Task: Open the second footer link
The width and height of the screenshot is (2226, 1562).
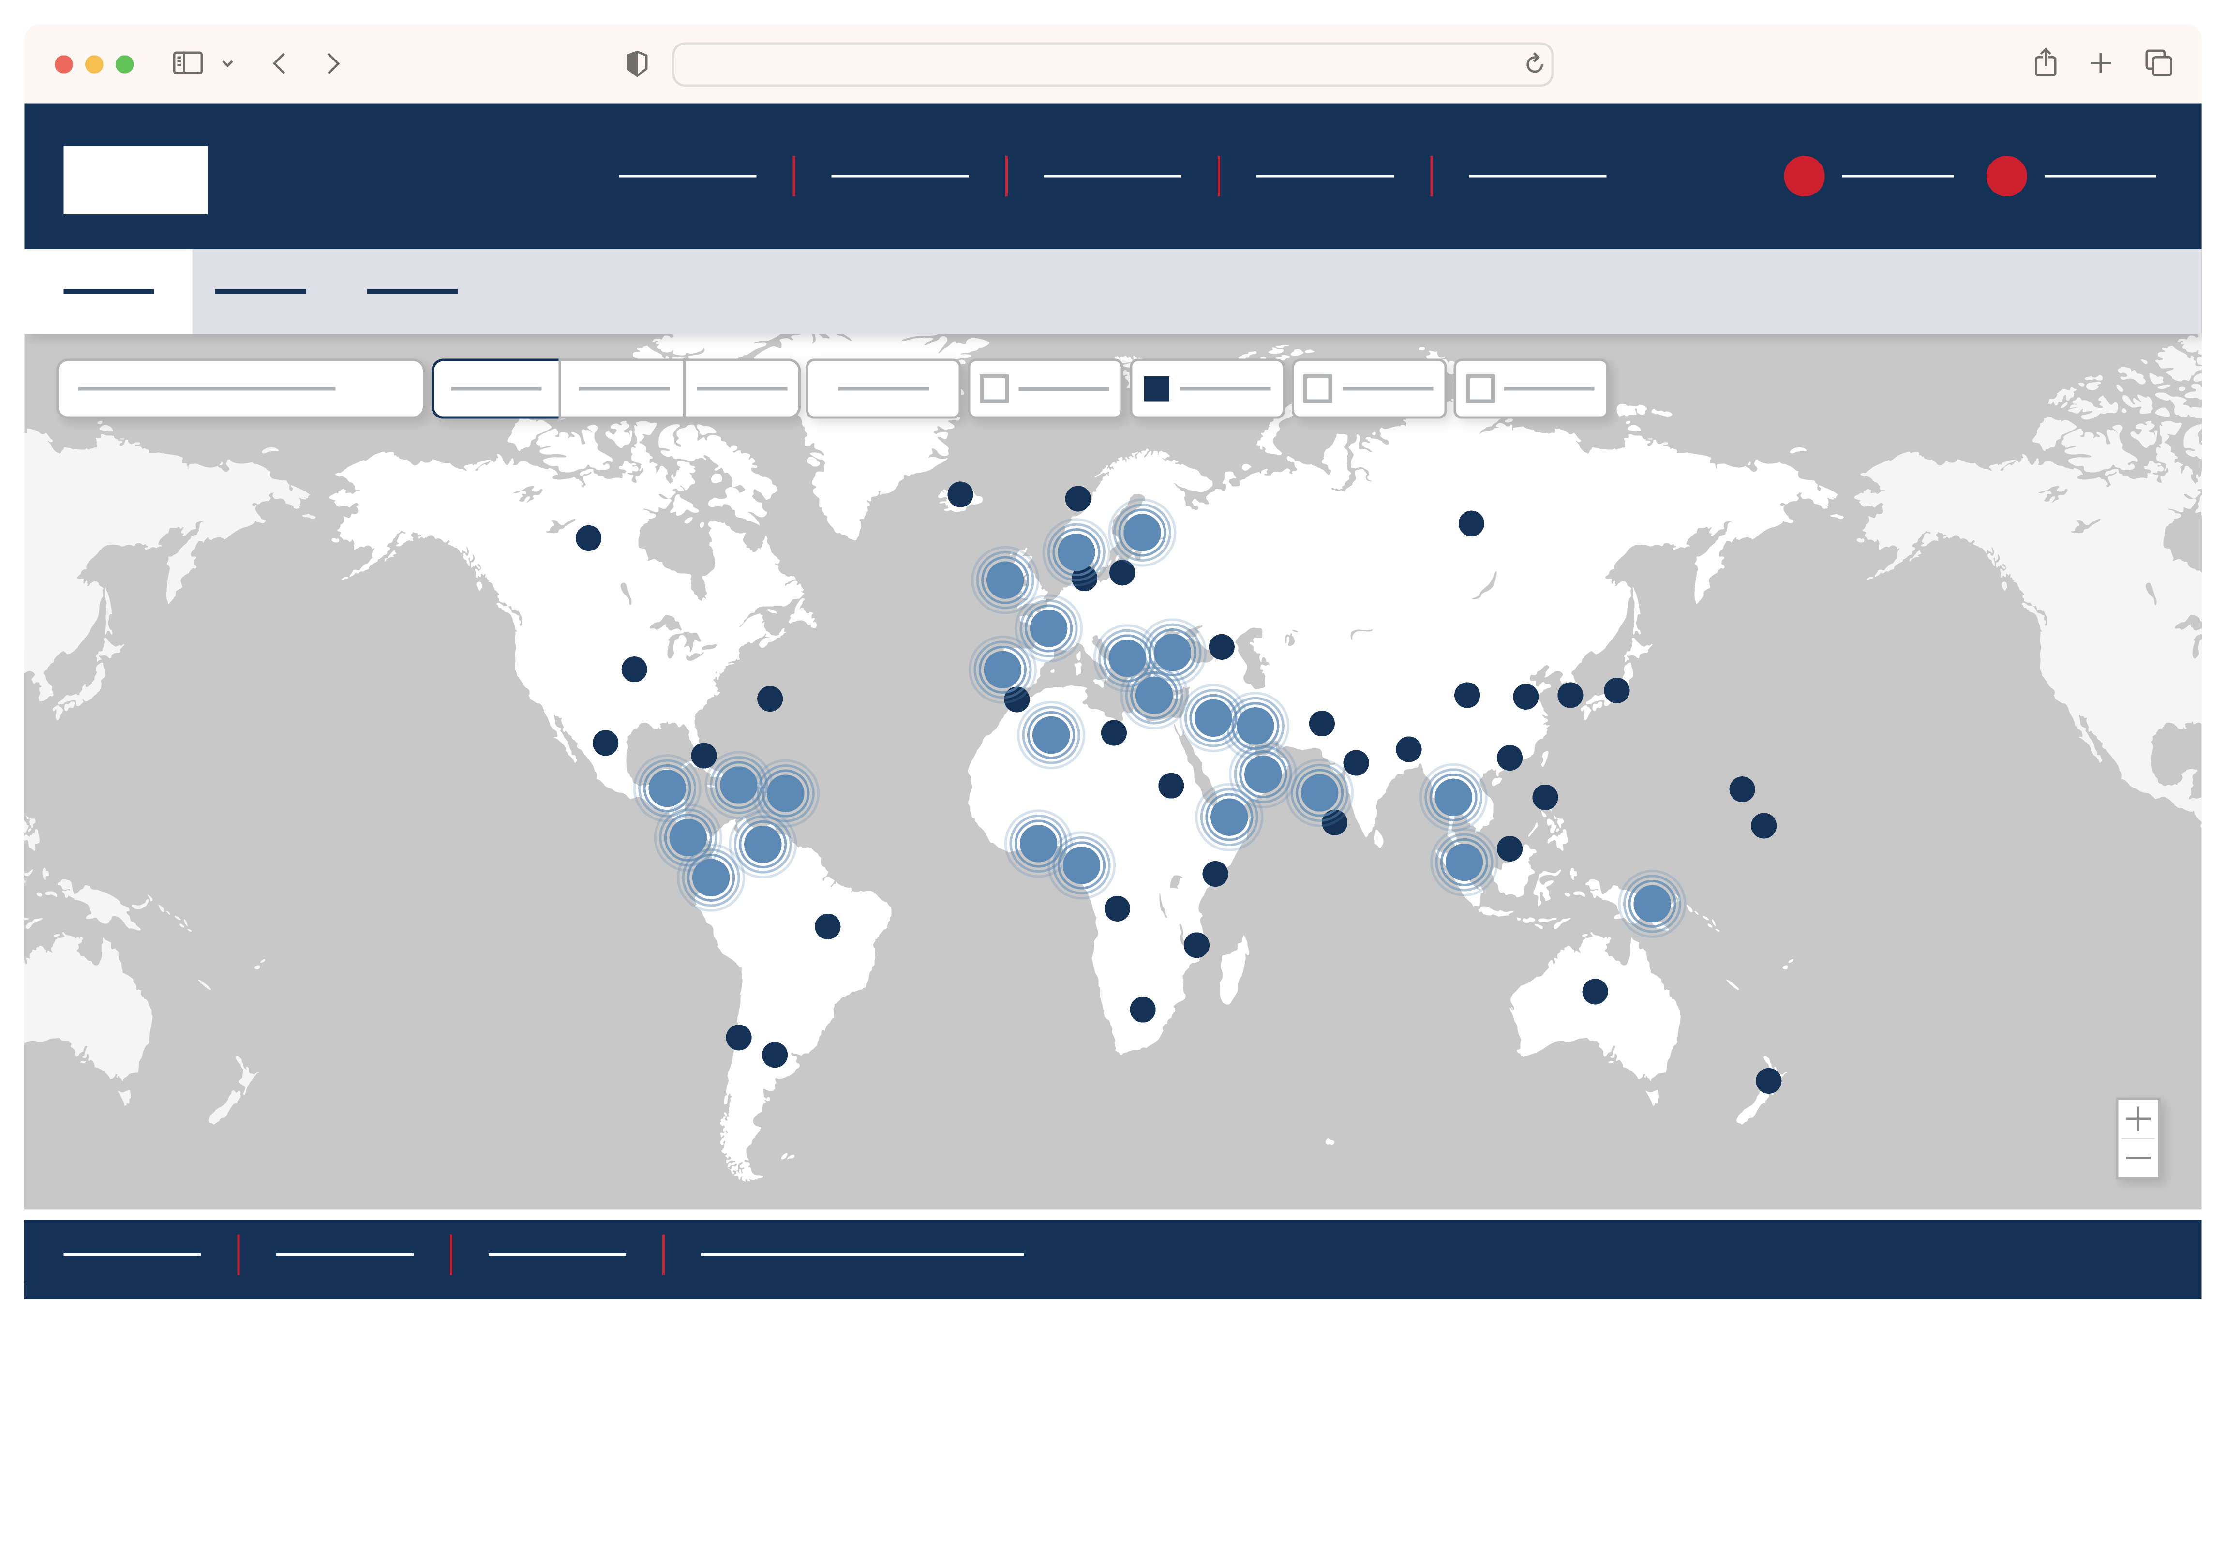Action: pyautogui.click(x=345, y=1255)
